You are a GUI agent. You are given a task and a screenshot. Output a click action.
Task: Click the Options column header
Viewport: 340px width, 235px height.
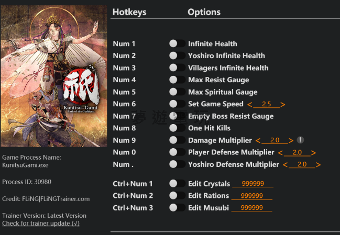click(204, 12)
